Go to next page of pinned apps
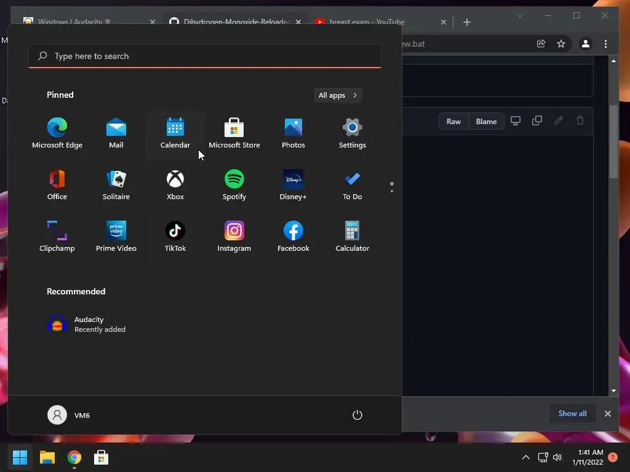This screenshot has height=472, width=630. pos(392,191)
